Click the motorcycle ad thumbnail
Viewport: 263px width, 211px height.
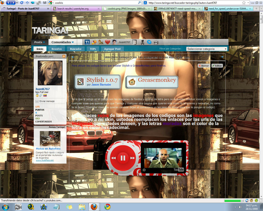(50, 138)
